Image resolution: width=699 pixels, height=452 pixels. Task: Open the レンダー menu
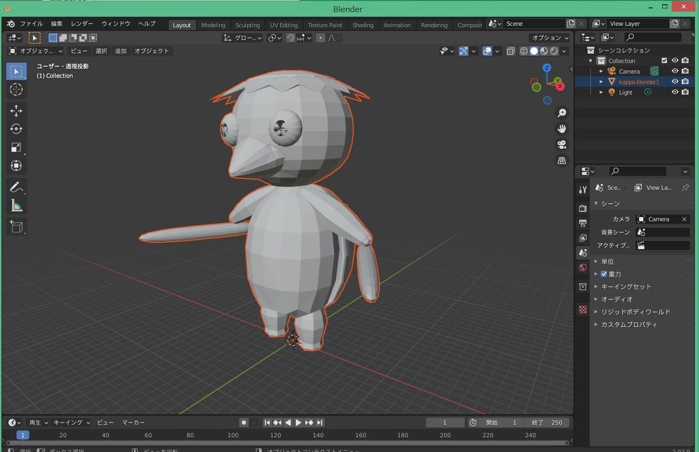pos(82,24)
